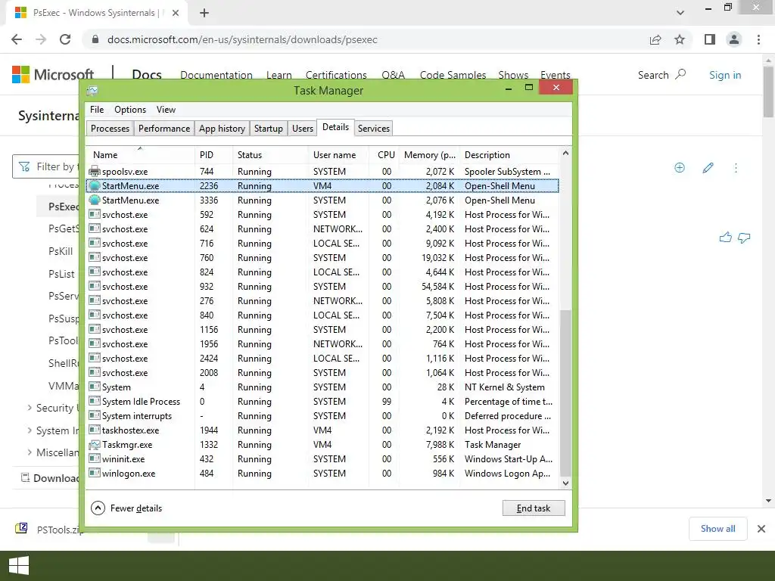Click the Chrome address bar URL

click(x=242, y=39)
